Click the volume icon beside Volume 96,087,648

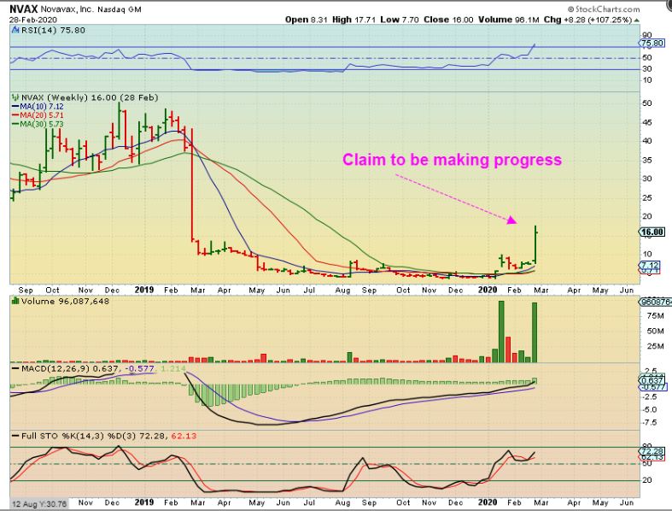15,301
